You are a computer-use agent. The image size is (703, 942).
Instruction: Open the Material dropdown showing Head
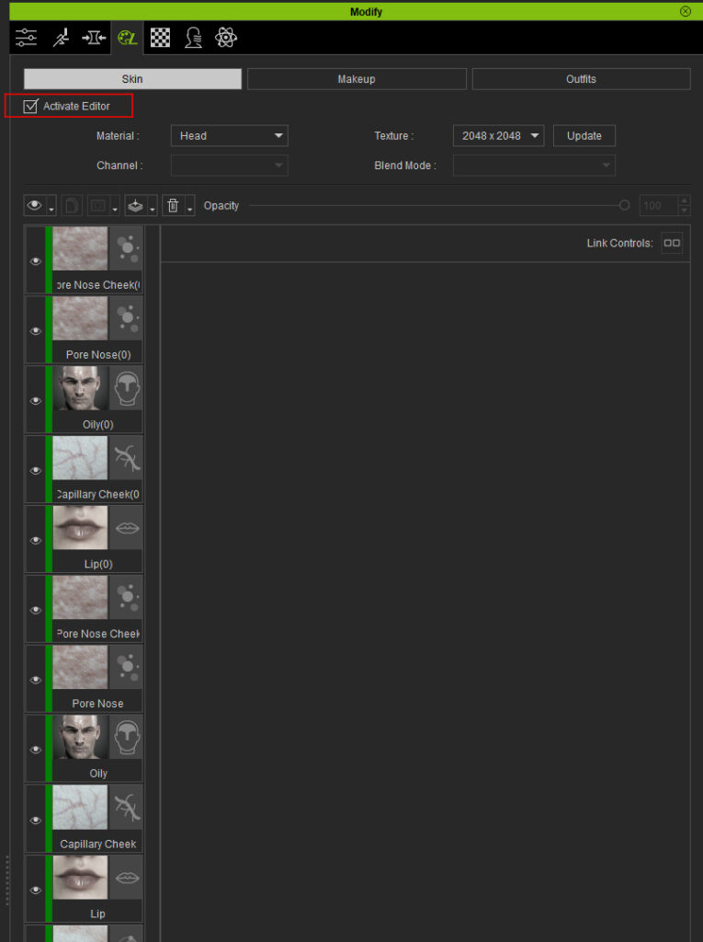229,136
